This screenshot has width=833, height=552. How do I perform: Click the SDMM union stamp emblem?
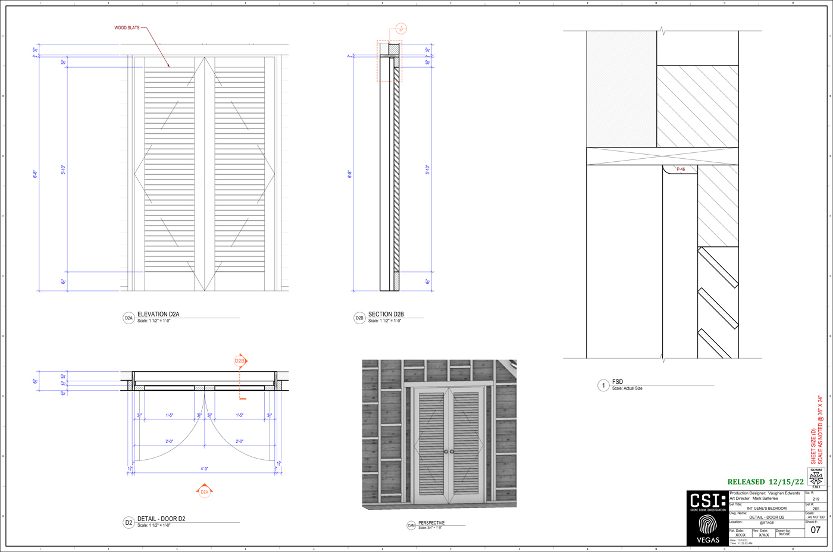pos(816,477)
